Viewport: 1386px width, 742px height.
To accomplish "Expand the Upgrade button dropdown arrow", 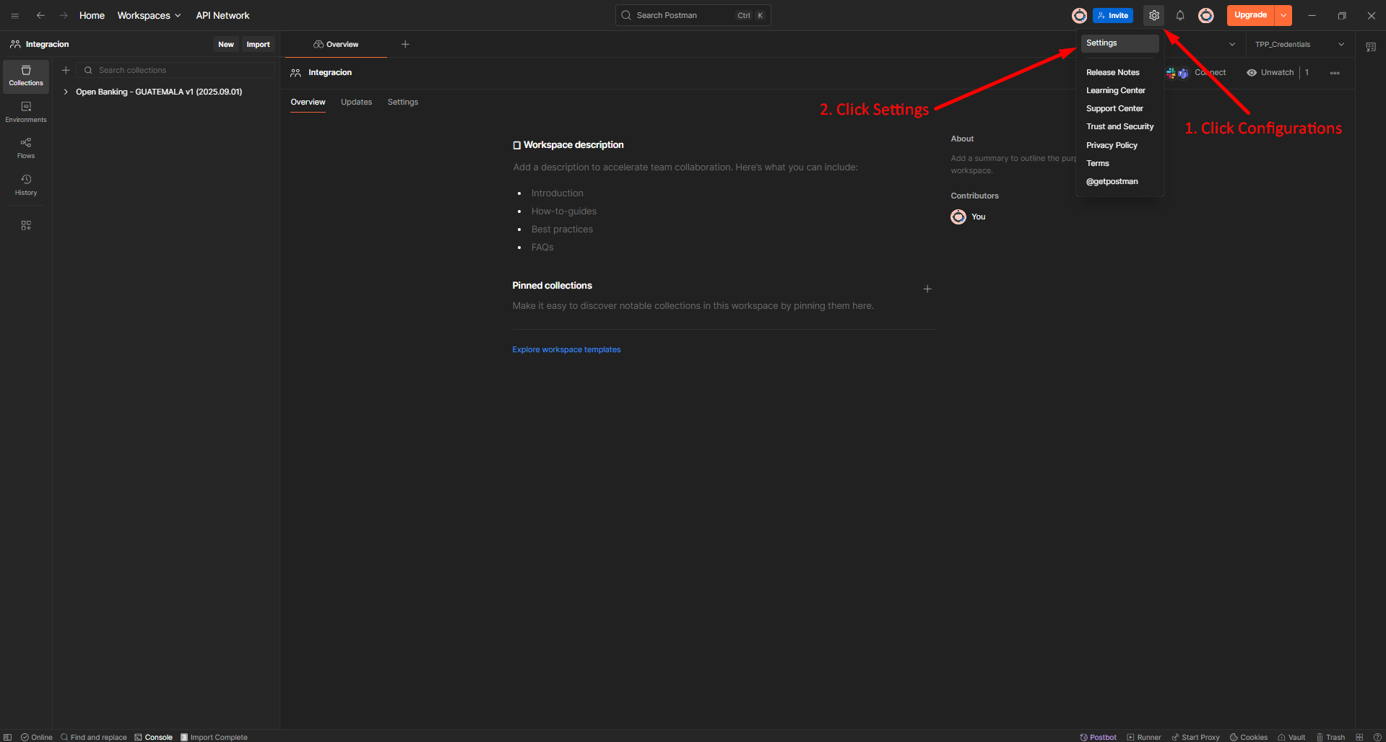I will pyautogui.click(x=1283, y=15).
